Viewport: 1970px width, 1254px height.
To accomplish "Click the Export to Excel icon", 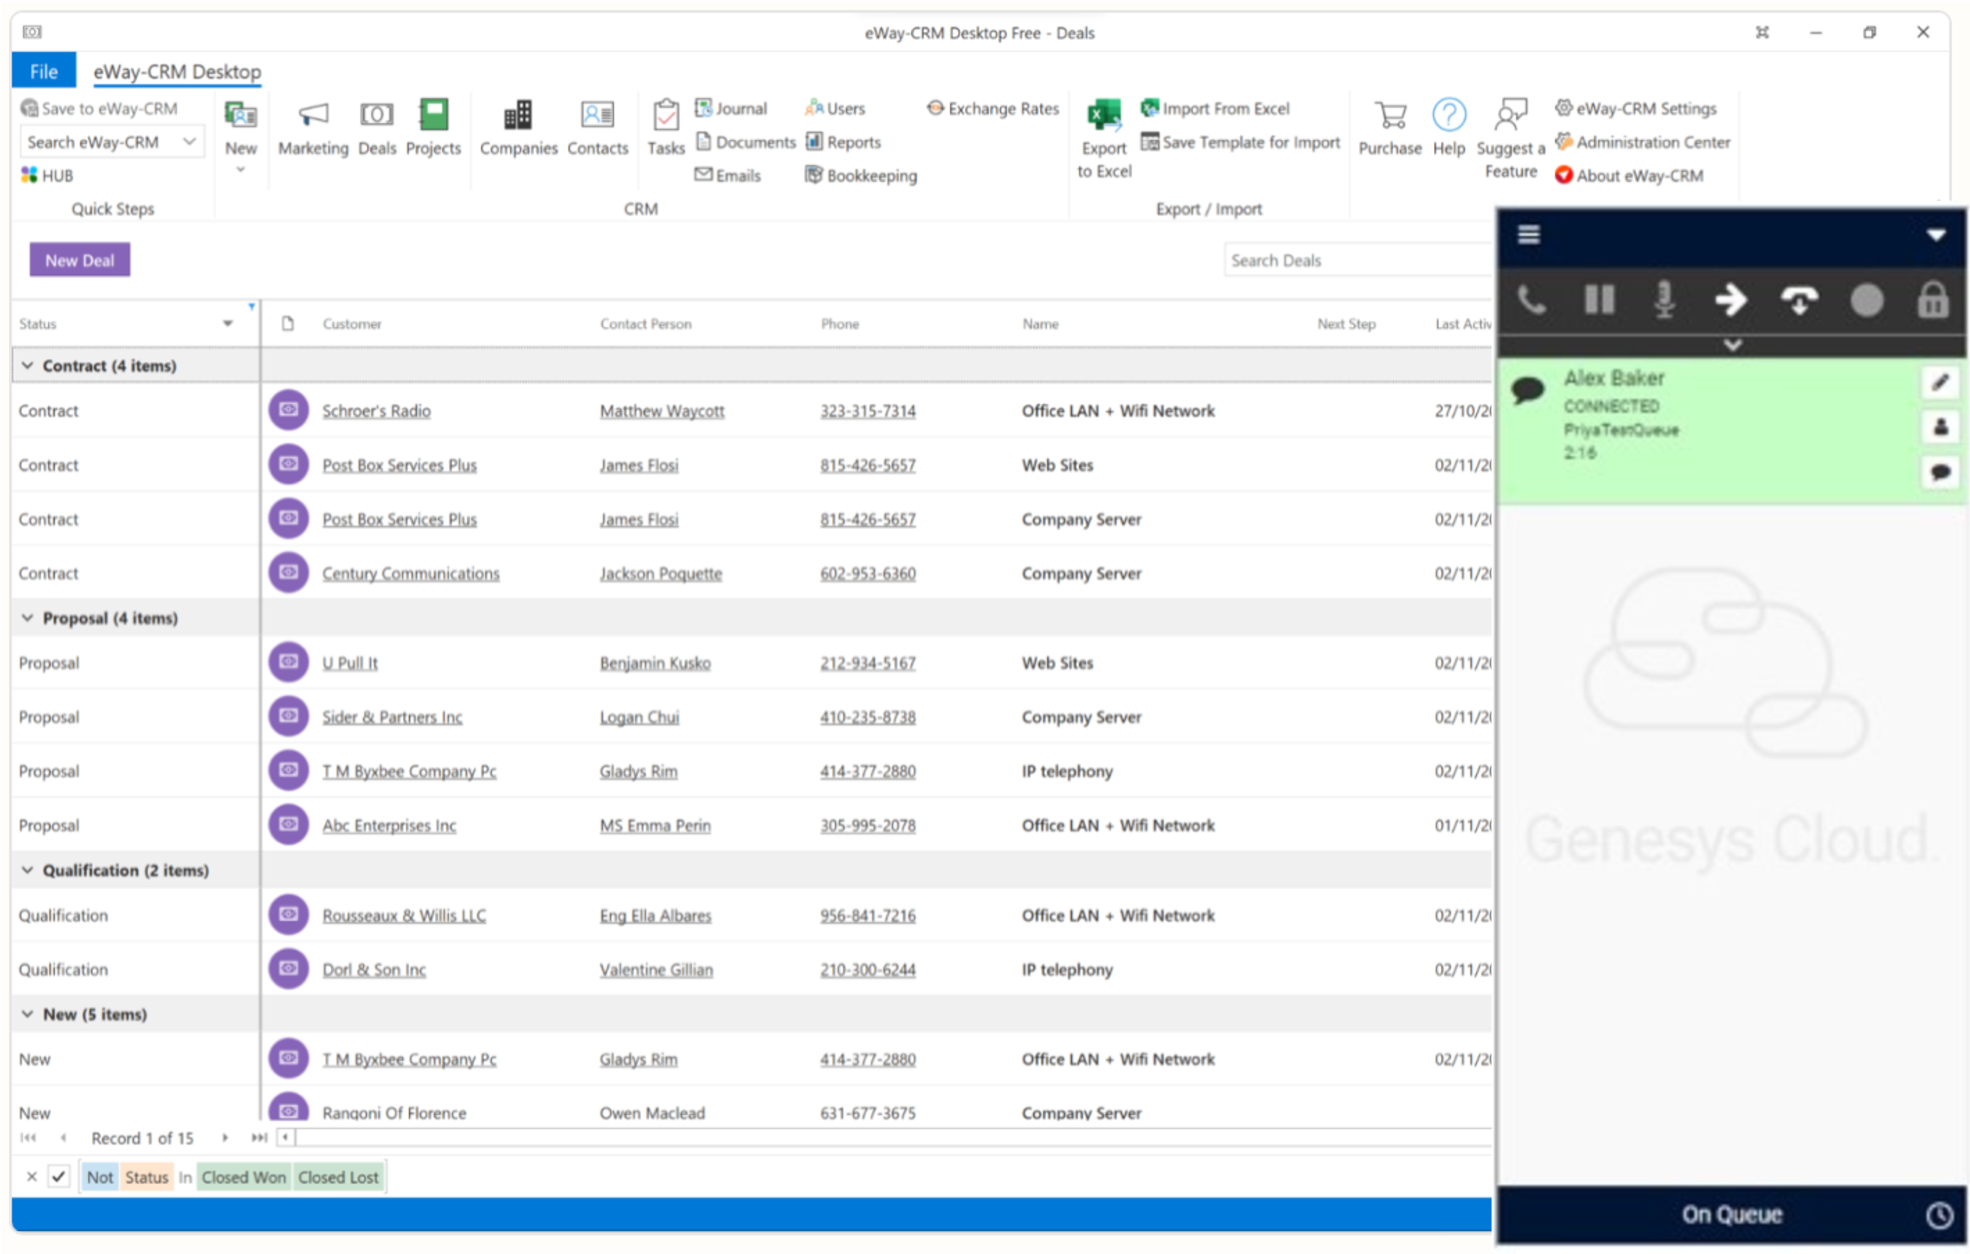I will point(1104,116).
